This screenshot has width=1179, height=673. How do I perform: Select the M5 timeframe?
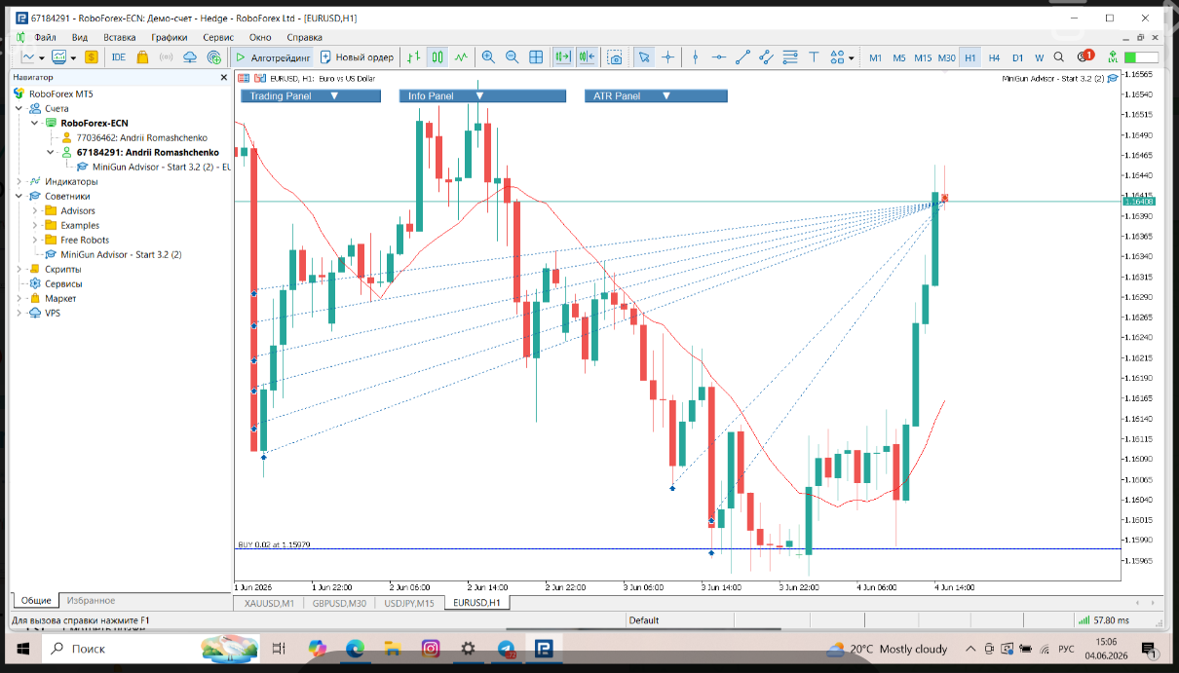point(898,57)
